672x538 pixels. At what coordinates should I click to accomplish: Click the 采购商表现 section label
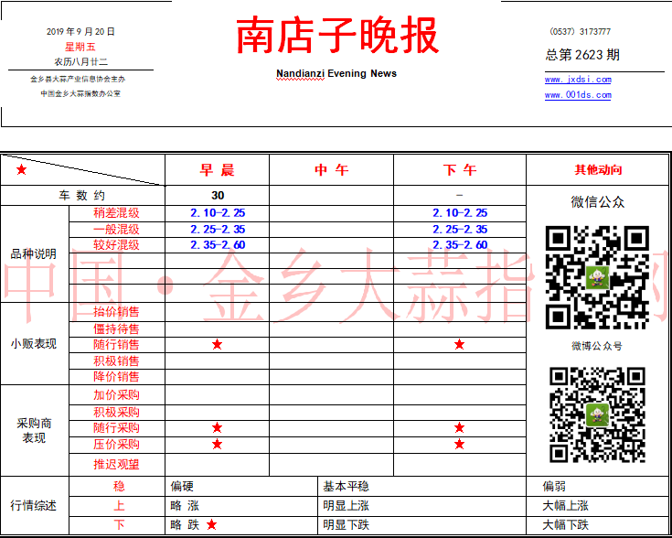34,430
